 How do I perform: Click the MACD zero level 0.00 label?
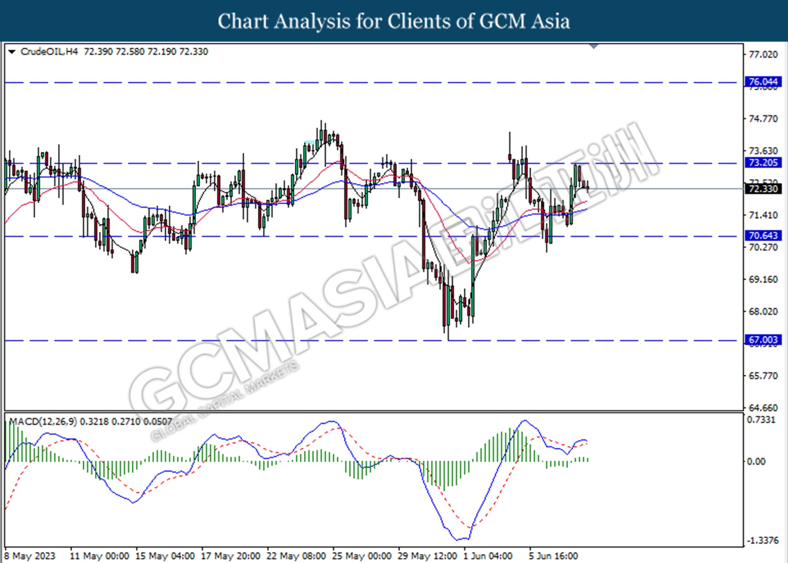pyautogui.click(x=756, y=461)
